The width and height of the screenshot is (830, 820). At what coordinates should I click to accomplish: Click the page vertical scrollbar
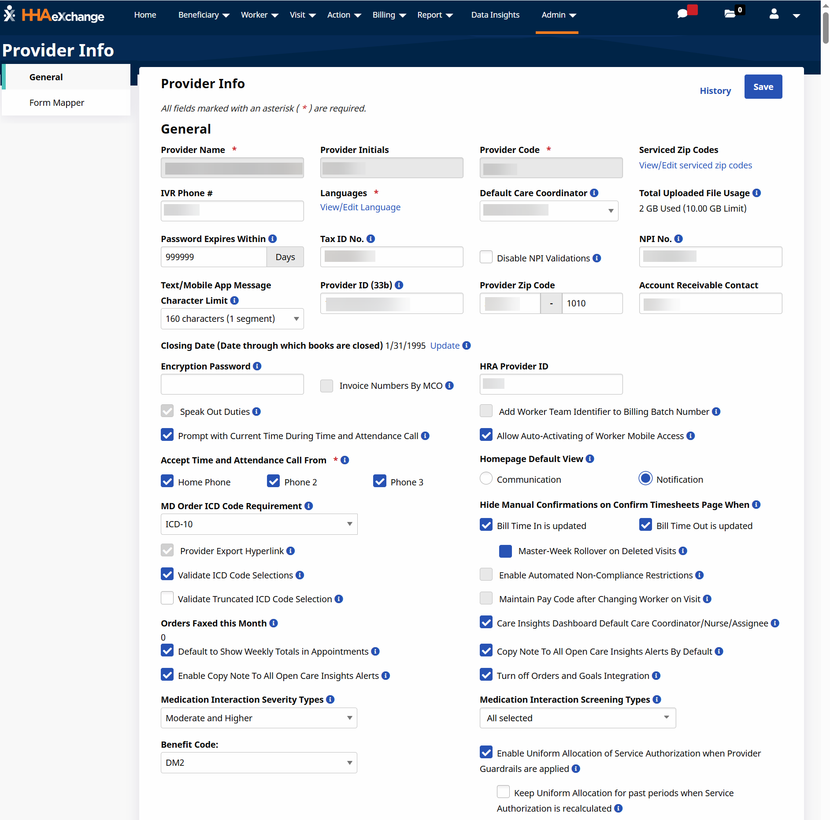pyautogui.click(x=825, y=26)
